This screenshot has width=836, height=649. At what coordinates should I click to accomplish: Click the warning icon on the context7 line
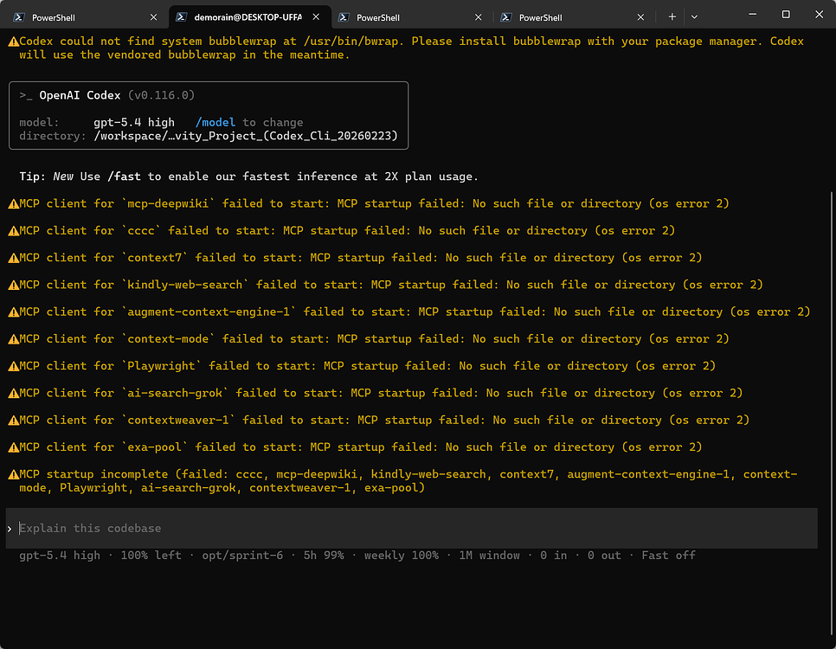tap(13, 258)
